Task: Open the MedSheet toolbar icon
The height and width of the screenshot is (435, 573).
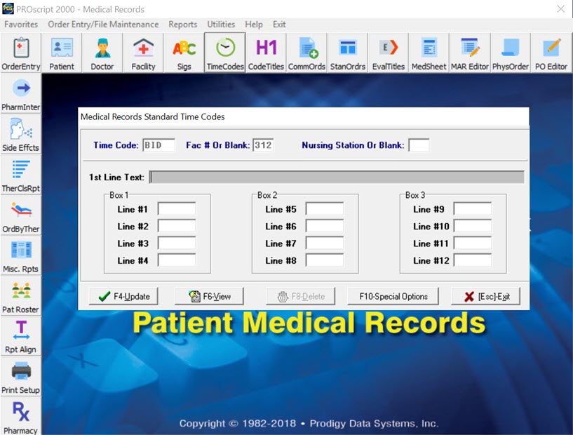Action: (x=429, y=53)
